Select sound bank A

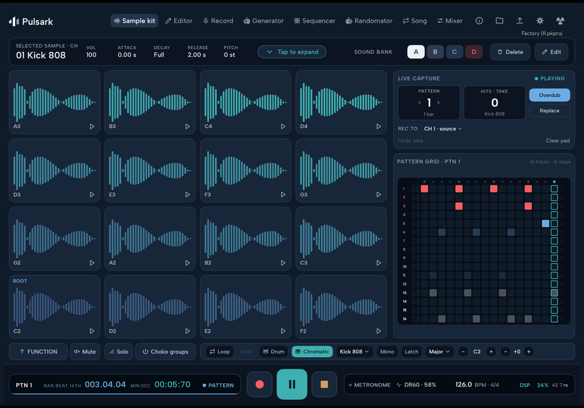pyautogui.click(x=416, y=52)
